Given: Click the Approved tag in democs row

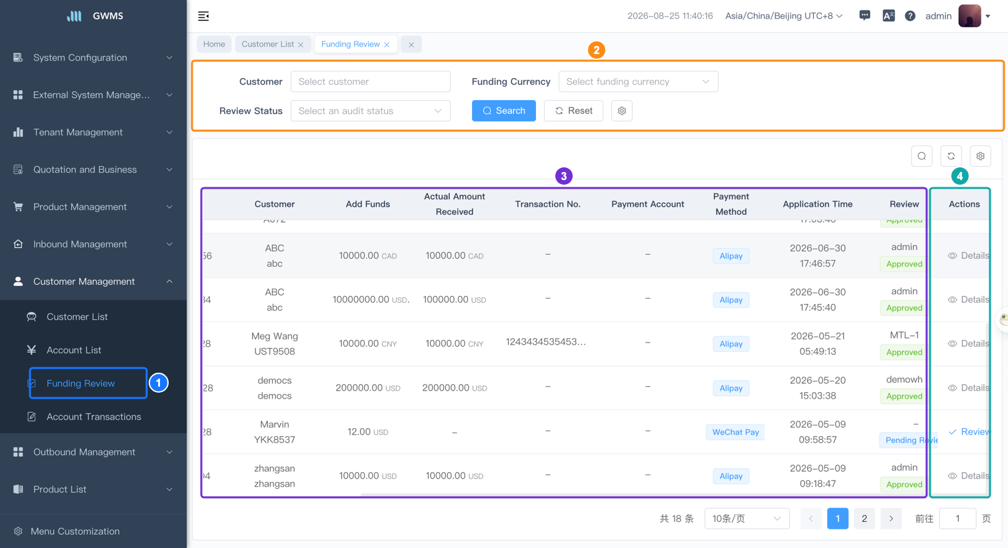Looking at the screenshot, I should [x=904, y=396].
